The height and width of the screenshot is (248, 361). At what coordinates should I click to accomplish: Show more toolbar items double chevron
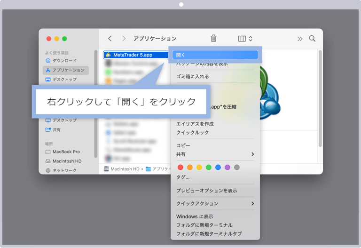pyautogui.click(x=300, y=39)
